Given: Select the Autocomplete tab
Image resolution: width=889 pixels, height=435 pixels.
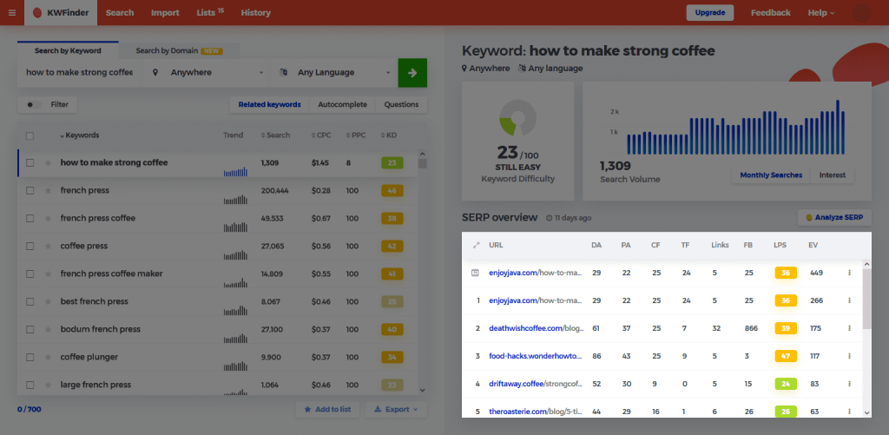Looking at the screenshot, I should 342,105.
